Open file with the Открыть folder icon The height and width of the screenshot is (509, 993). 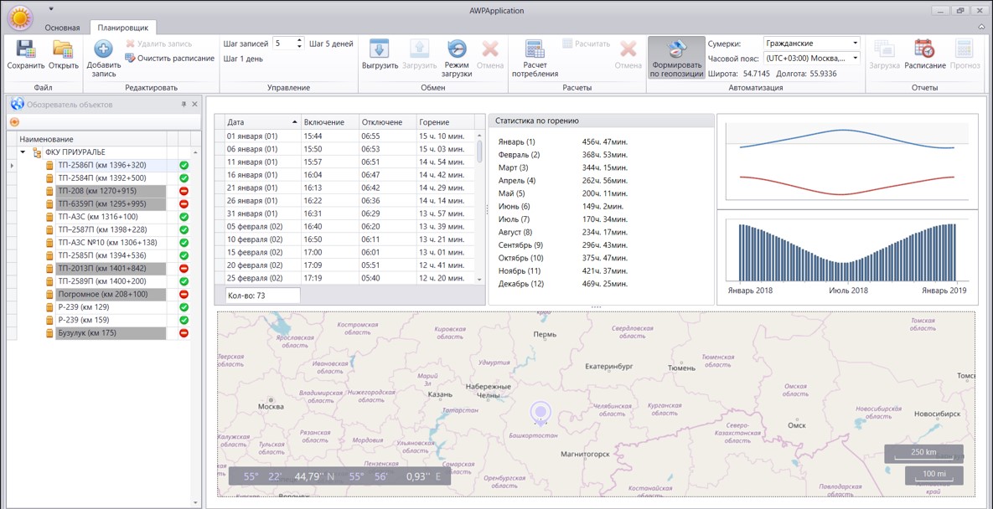pyautogui.click(x=63, y=49)
